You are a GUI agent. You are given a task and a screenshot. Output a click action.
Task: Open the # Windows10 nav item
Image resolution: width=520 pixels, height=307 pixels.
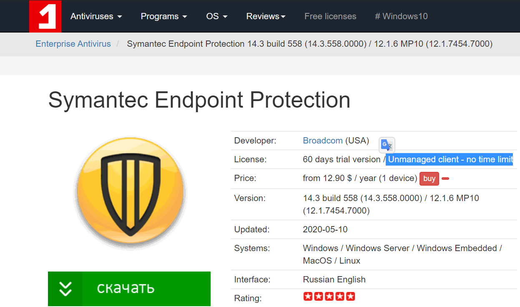tap(401, 16)
